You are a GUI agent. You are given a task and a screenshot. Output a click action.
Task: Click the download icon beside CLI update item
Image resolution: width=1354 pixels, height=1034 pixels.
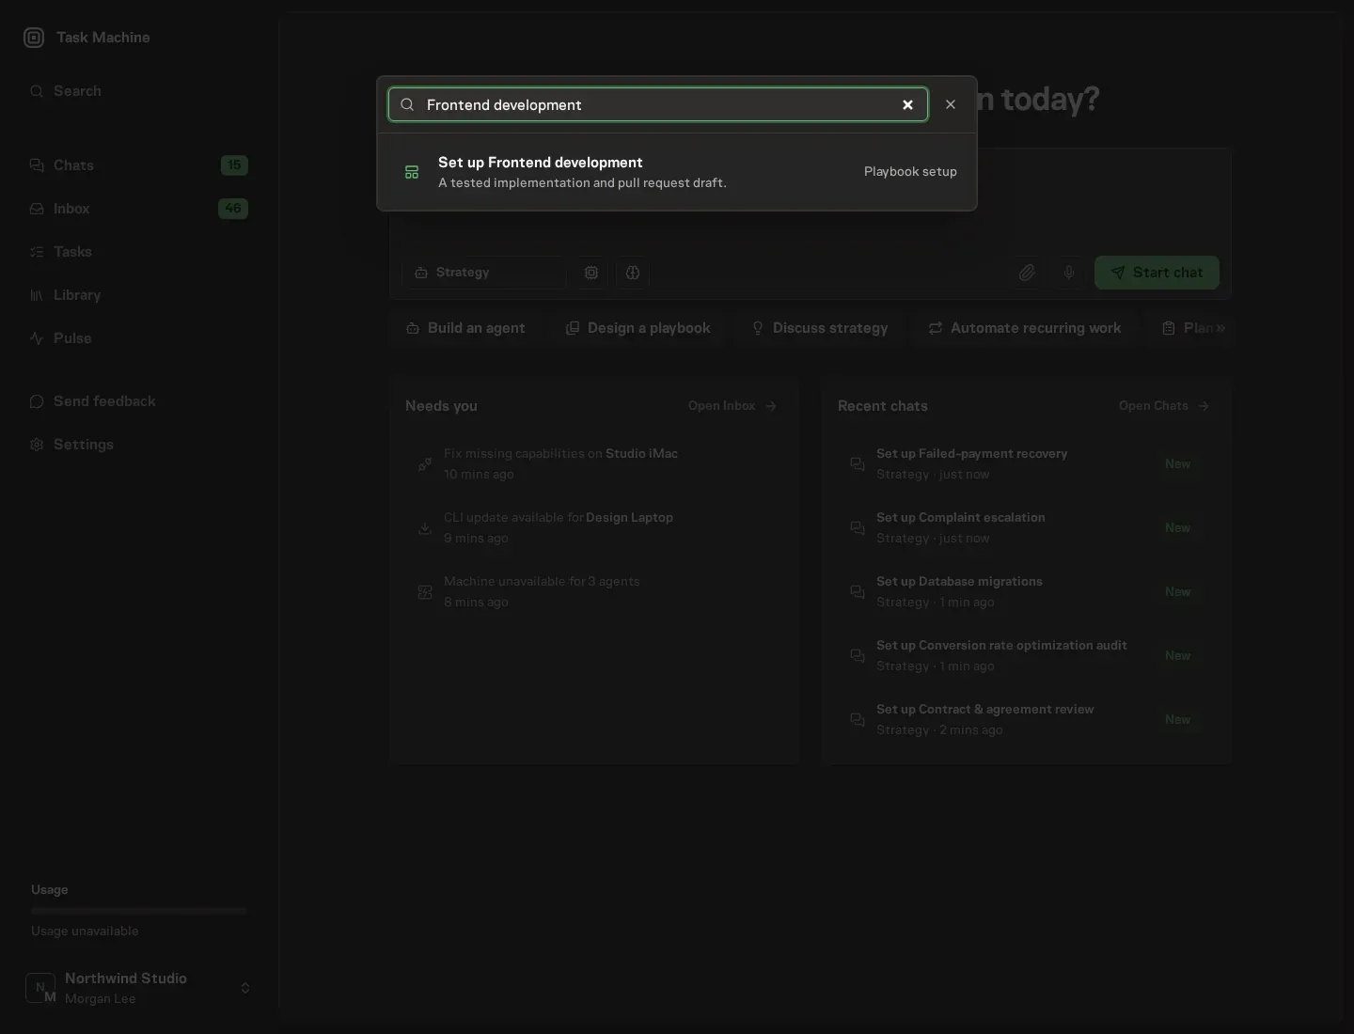[425, 528]
